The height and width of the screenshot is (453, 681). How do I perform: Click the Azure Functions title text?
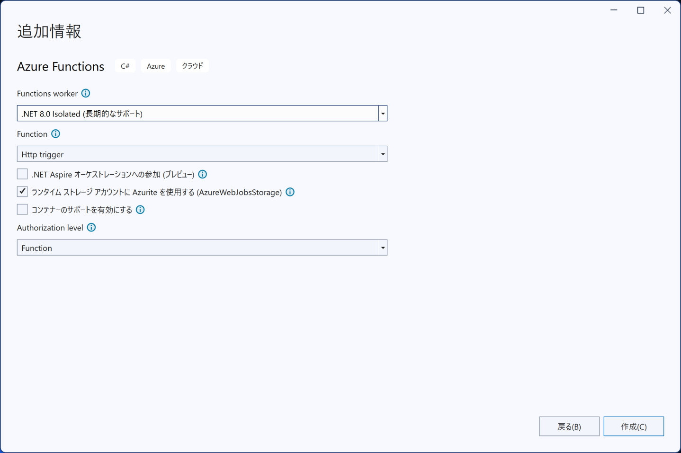click(61, 66)
